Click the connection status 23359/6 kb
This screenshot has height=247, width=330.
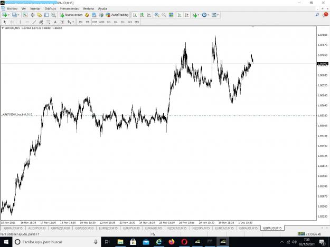[x=310, y=234]
